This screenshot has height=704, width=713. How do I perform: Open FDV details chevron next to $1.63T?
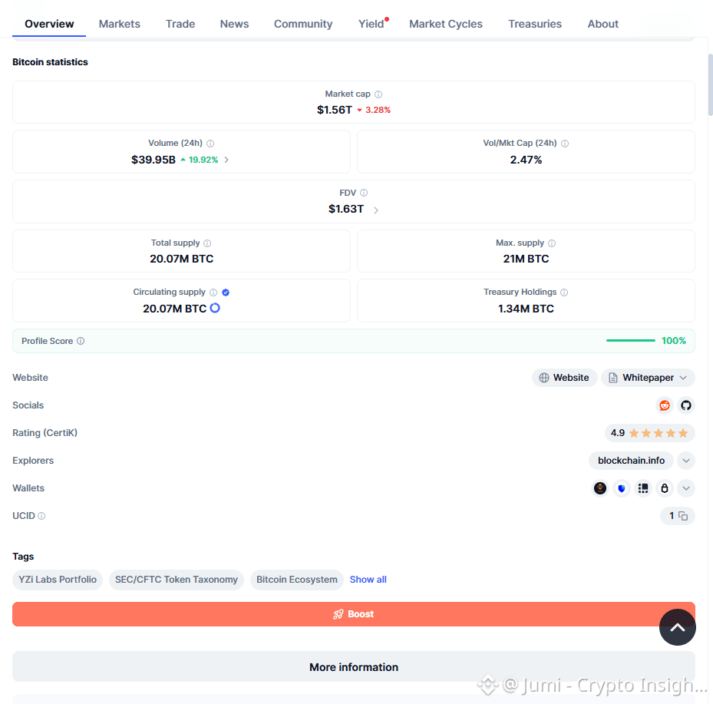[376, 210]
